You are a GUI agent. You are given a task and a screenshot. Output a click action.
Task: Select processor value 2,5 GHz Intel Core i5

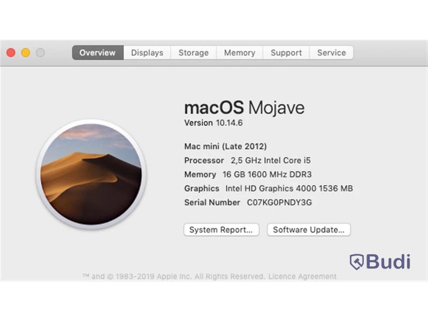[x=271, y=160]
